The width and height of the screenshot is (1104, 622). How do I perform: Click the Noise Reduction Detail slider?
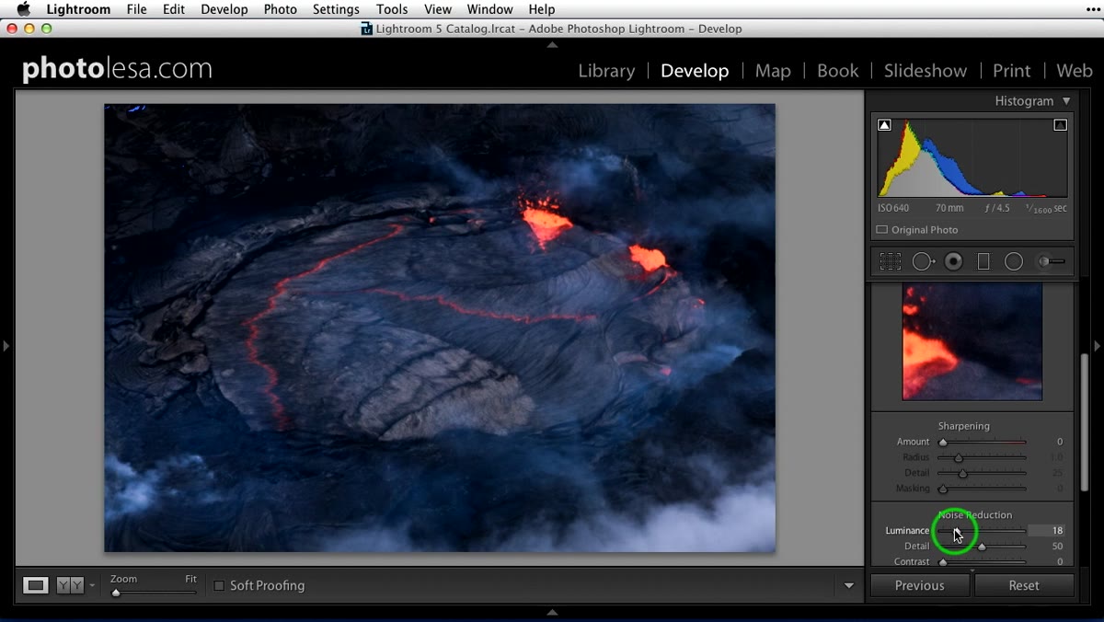983,547
